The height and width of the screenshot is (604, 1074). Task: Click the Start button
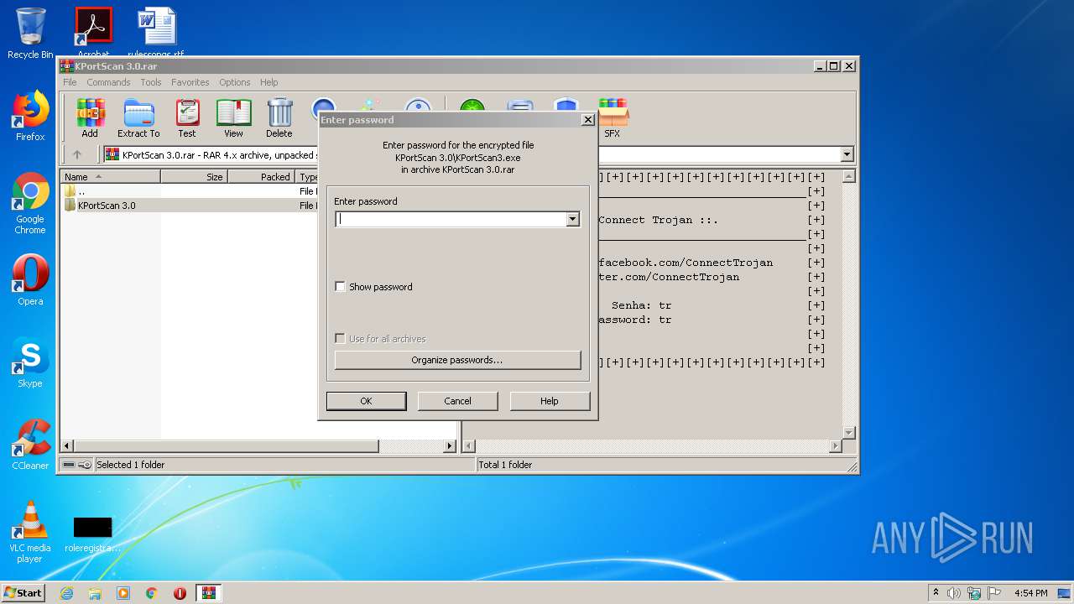pos(23,592)
